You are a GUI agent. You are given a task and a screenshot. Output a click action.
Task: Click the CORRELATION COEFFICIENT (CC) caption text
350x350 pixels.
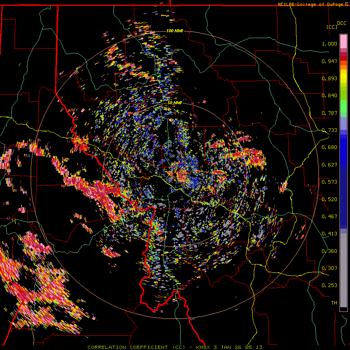coord(136,347)
